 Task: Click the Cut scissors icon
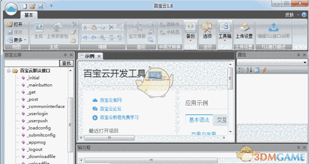tap(85, 27)
